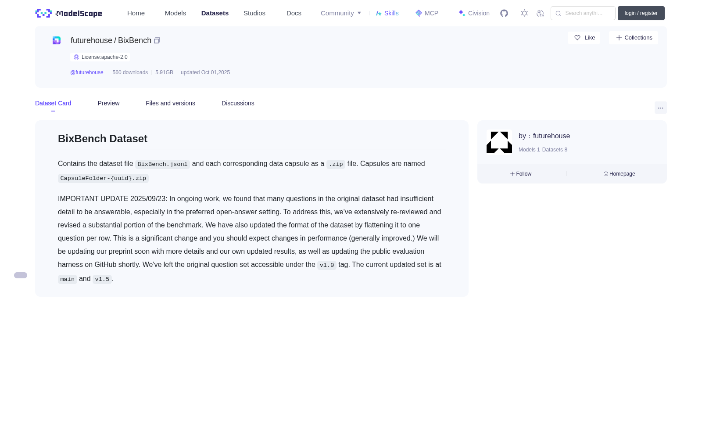Open the Datasets section
The image size is (702, 439).
click(215, 13)
